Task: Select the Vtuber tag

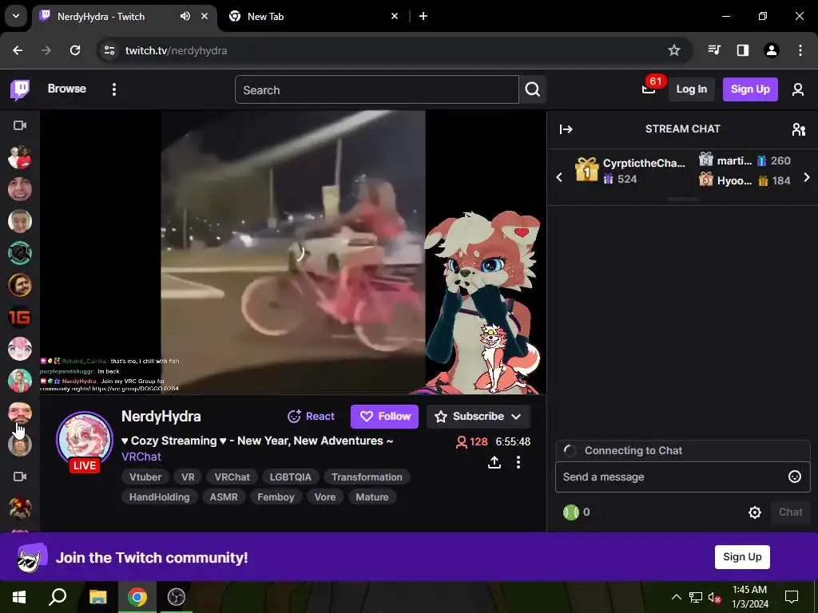Action: (x=145, y=477)
